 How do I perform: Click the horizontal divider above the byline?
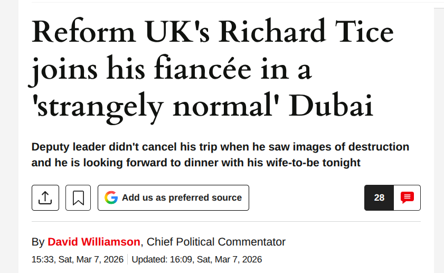coord(226,222)
